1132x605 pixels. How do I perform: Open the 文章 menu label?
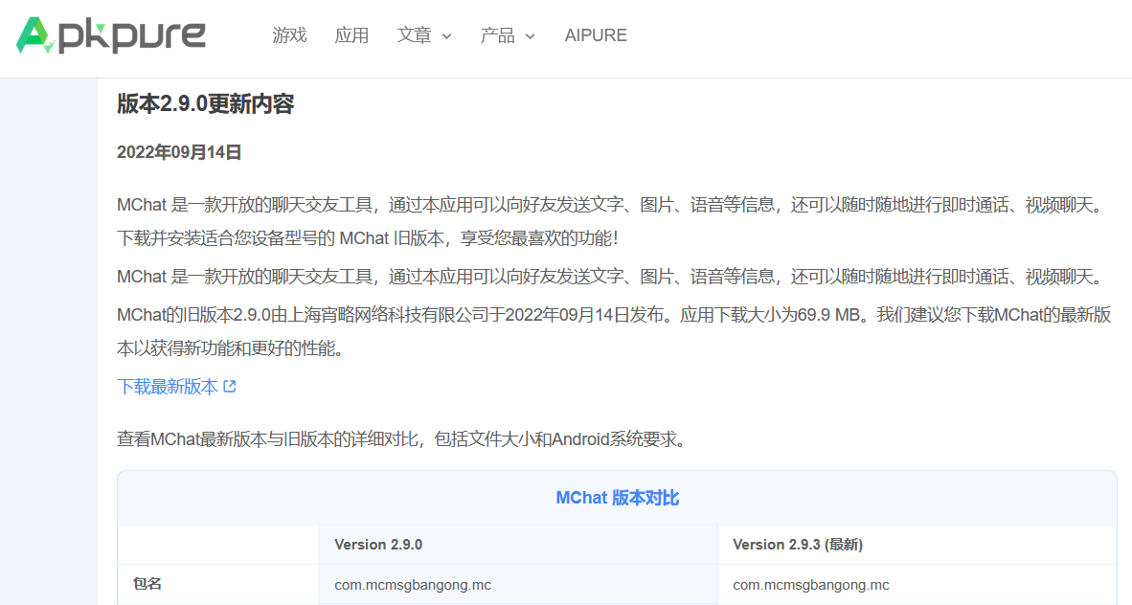tap(414, 35)
